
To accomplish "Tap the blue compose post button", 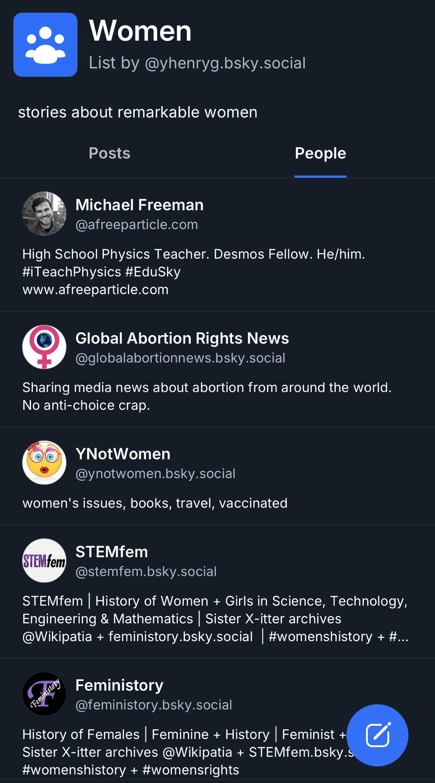I will [377, 735].
